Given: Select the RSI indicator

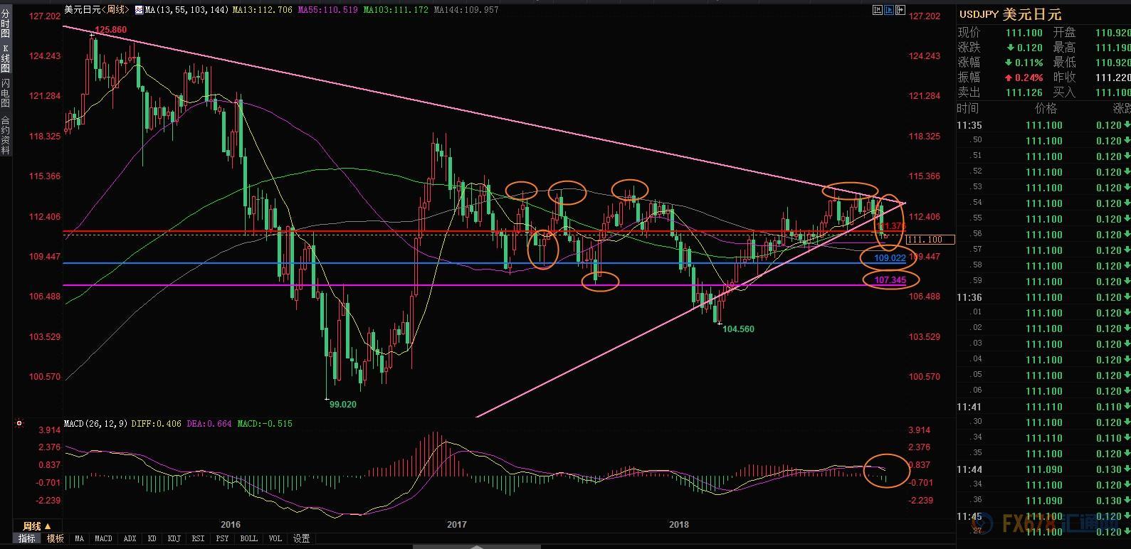Looking at the screenshot, I should pos(198,539).
